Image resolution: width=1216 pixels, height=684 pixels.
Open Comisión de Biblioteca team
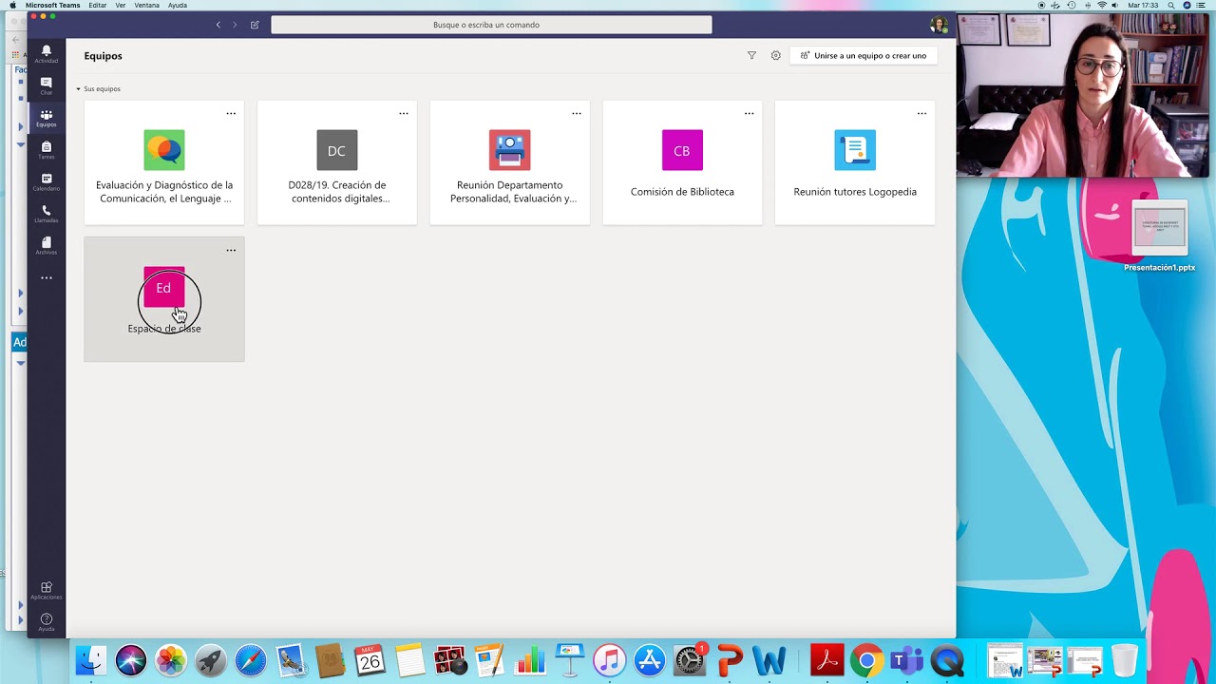coord(682,162)
